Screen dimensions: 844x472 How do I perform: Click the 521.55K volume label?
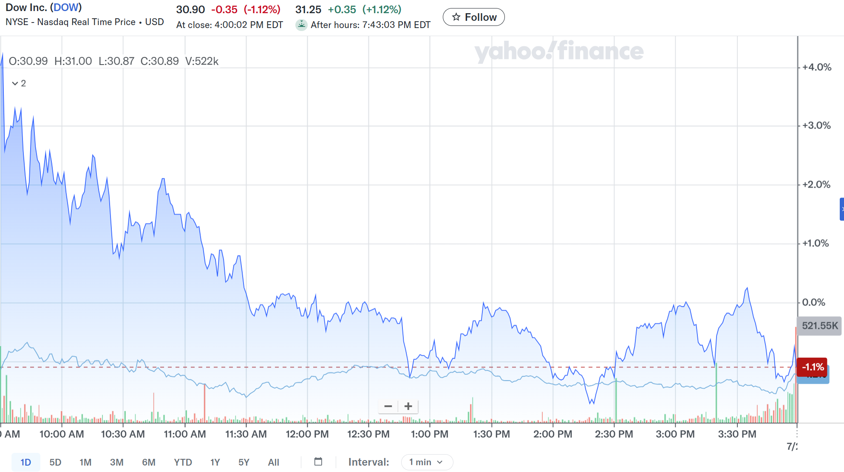[x=820, y=326]
